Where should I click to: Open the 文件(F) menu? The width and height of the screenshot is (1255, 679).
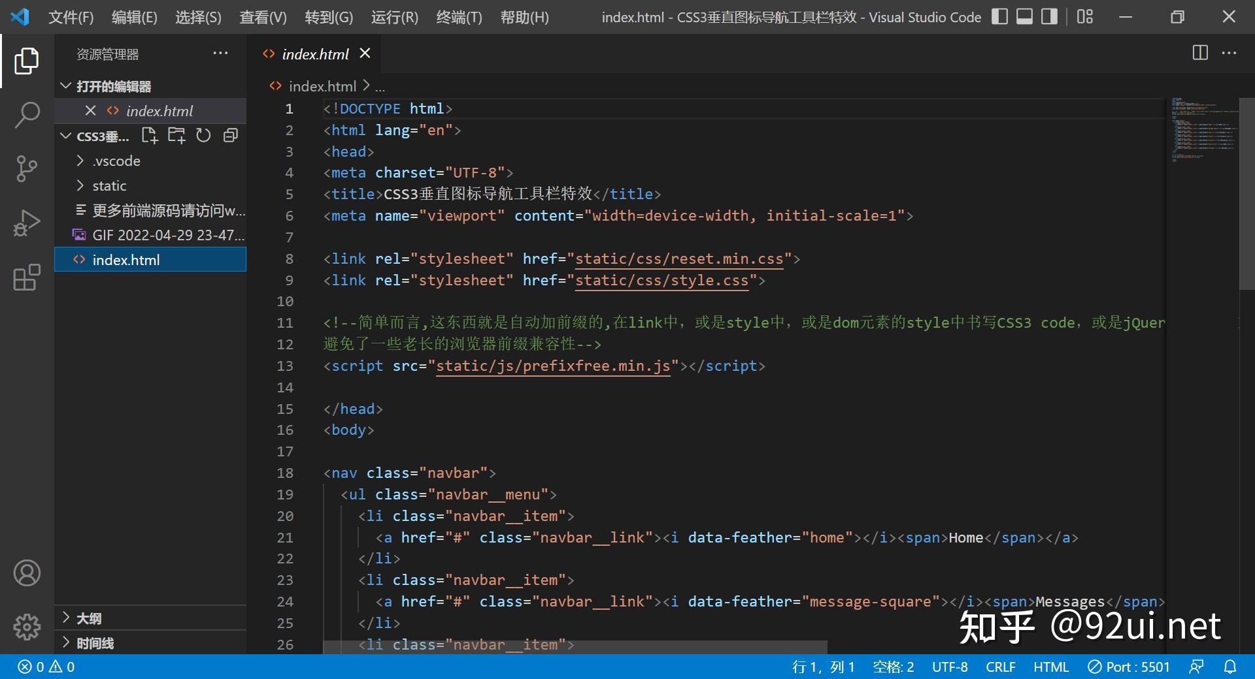pyautogui.click(x=71, y=17)
